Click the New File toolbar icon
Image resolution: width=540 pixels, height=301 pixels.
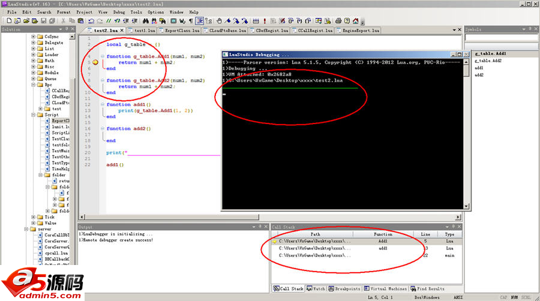9,20
